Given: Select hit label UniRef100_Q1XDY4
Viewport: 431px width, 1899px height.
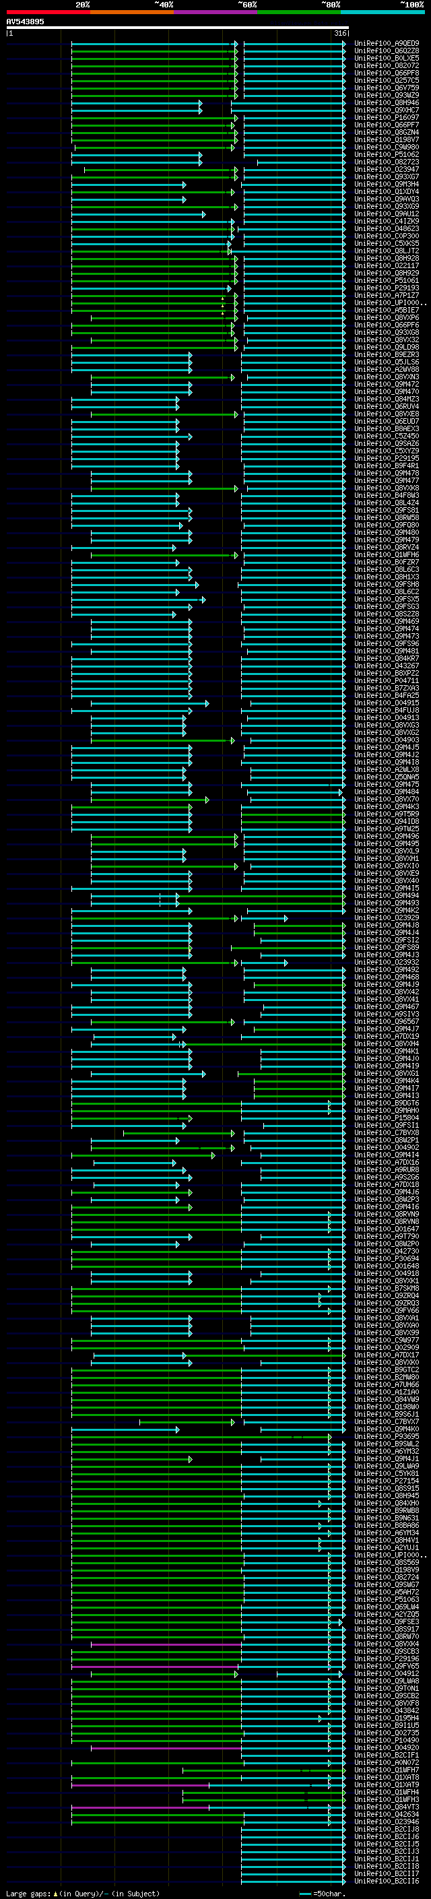Looking at the screenshot, I should [x=387, y=192].
